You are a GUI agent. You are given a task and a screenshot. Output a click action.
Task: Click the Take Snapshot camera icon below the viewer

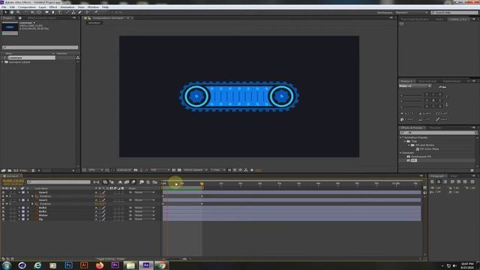click(x=135, y=170)
